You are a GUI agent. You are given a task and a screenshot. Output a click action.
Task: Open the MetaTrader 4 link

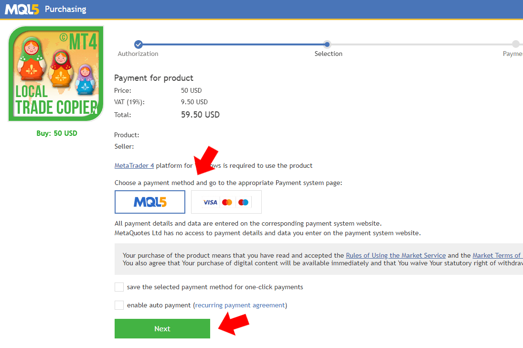pos(134,166)
